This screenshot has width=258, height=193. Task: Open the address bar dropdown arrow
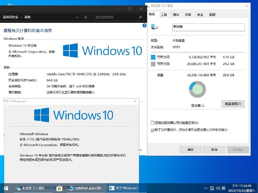point(77,17)
